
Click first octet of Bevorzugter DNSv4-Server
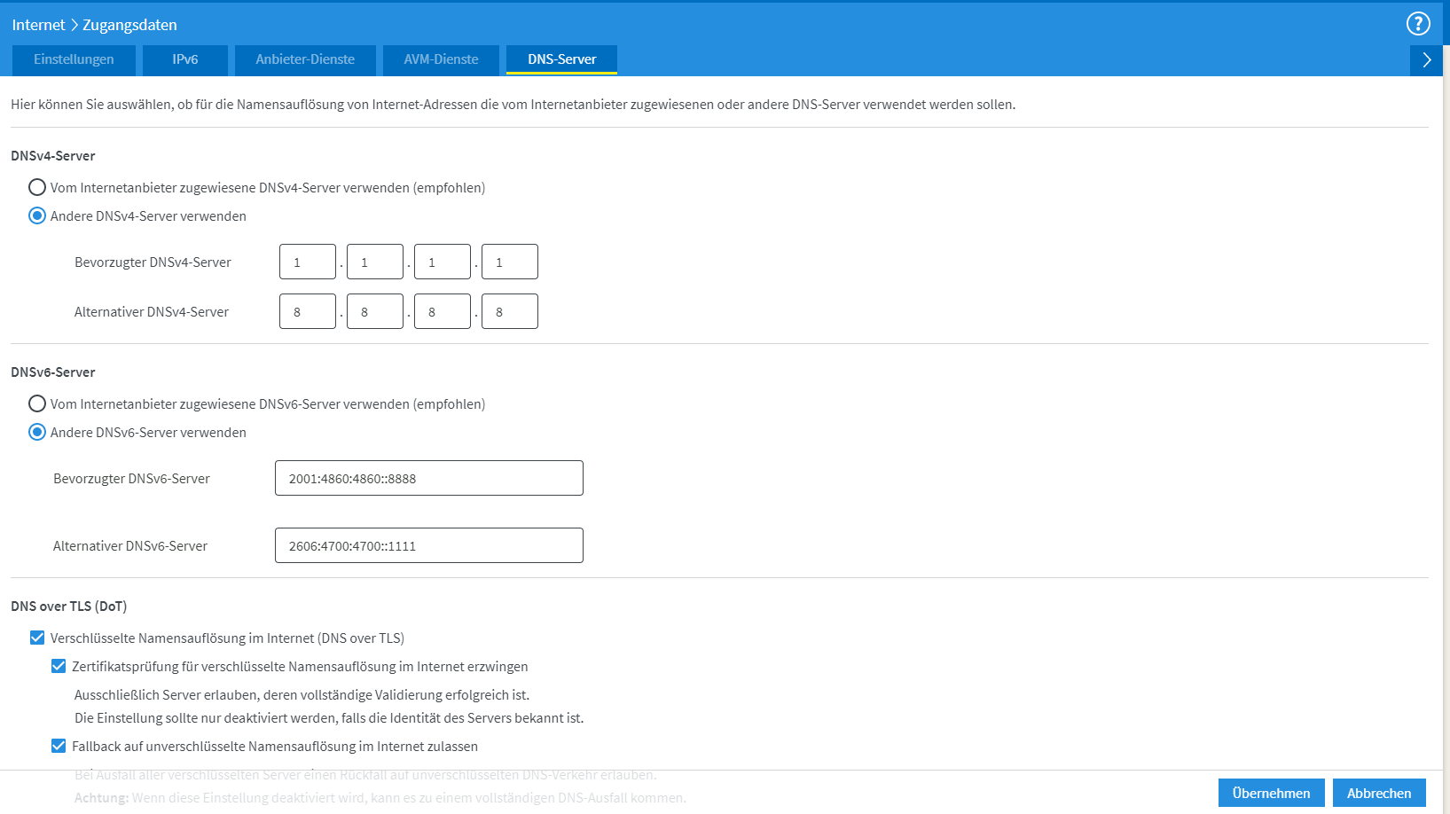click(x=308, y=262)
